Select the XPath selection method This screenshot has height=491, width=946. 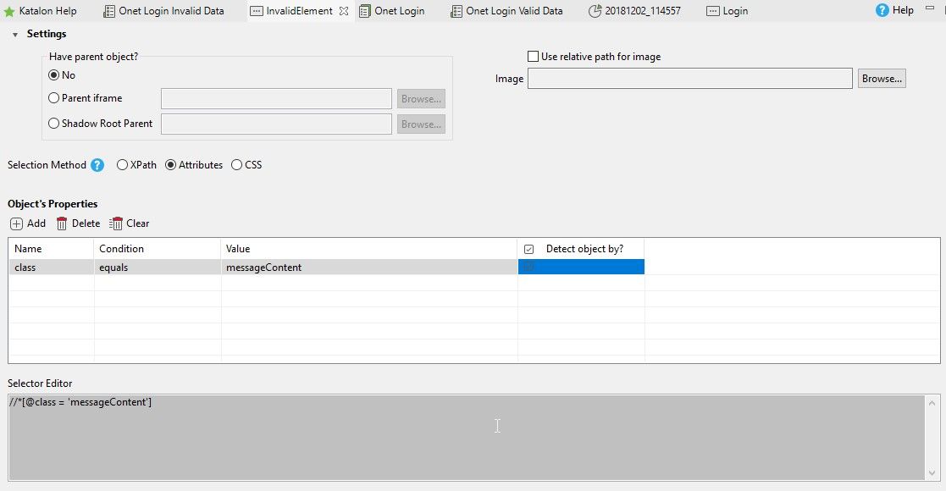pos(122,165)
